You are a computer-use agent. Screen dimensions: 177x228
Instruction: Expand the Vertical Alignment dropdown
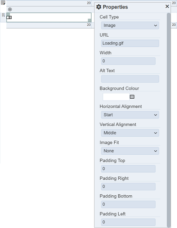click(130, 133)
